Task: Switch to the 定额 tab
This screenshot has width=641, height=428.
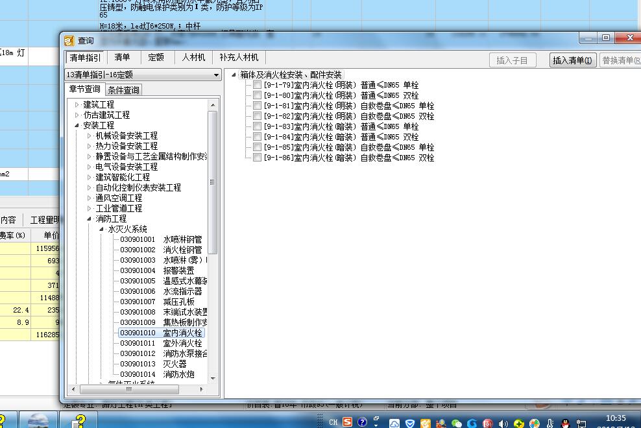Action: click(156, 57)
